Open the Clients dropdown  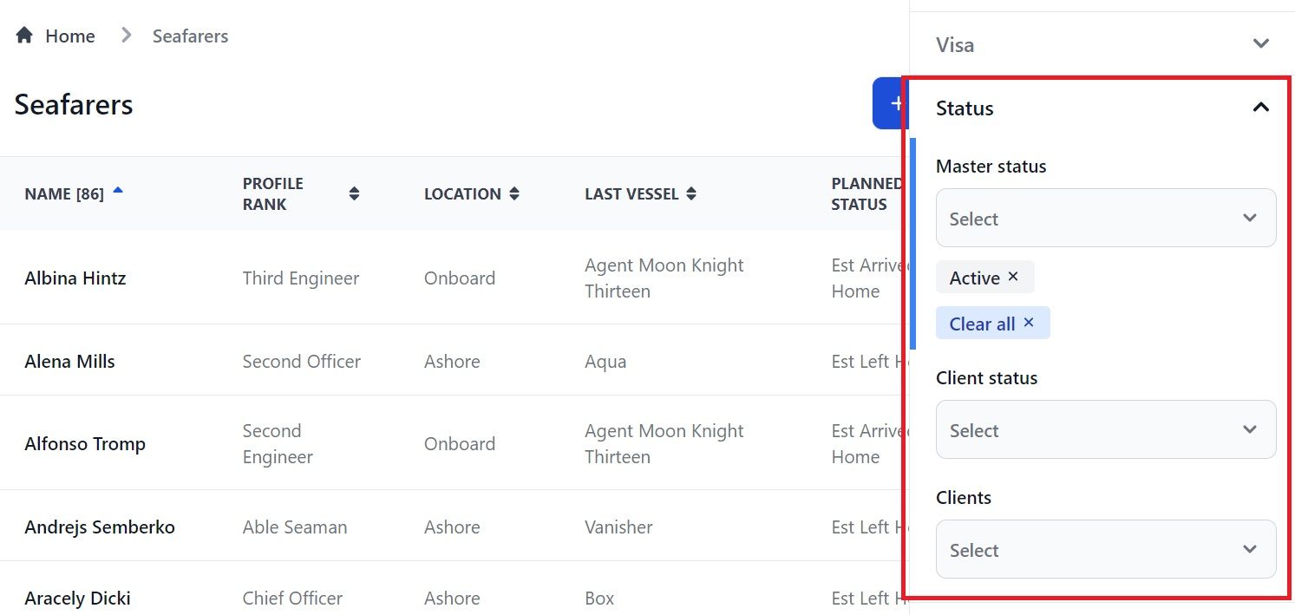1106,549
